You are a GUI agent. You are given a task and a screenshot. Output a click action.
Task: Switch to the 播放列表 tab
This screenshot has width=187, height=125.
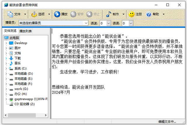[25, 31]
